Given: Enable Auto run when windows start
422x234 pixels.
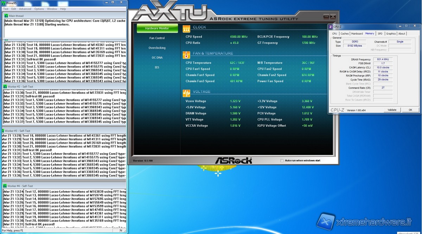Looking at the screenshot, I should [x=282, y=161].
